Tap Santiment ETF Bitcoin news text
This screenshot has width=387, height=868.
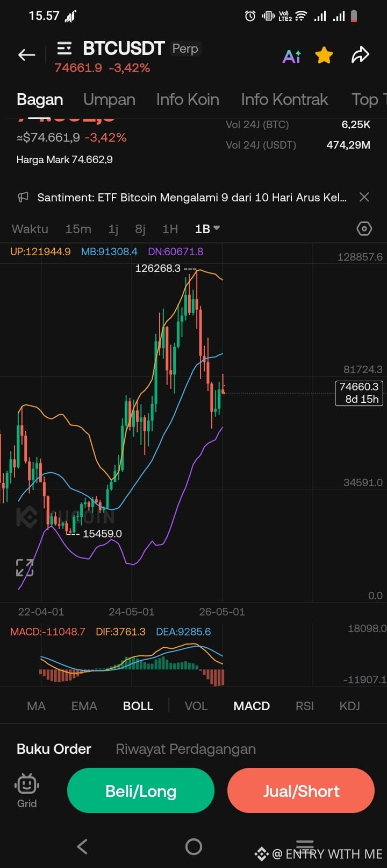[192, 197]
